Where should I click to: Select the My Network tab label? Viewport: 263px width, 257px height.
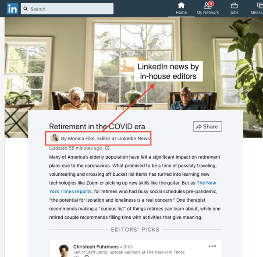point(208,12)
